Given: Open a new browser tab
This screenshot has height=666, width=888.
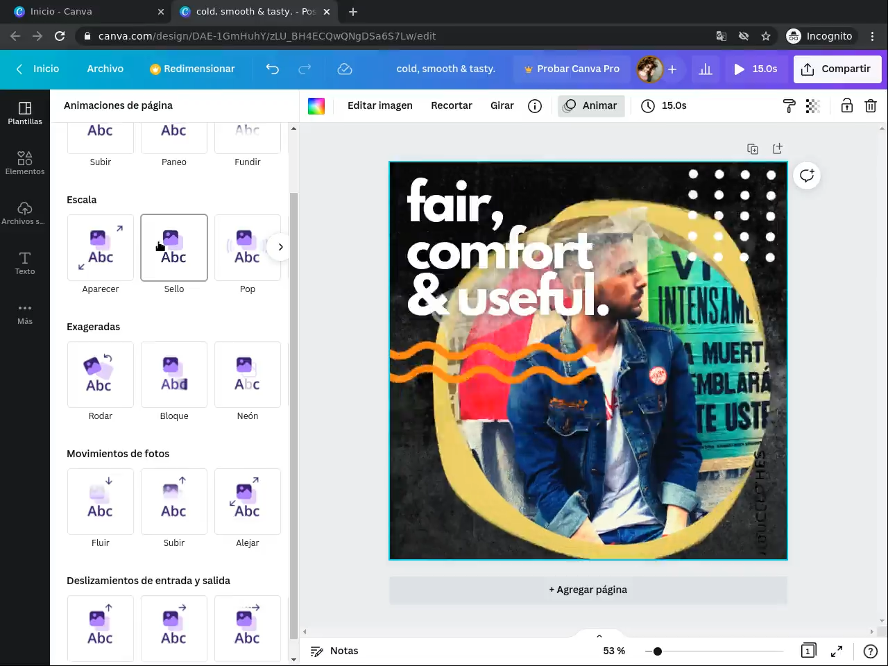Looking at the screenshot, I should pos(353,12).
